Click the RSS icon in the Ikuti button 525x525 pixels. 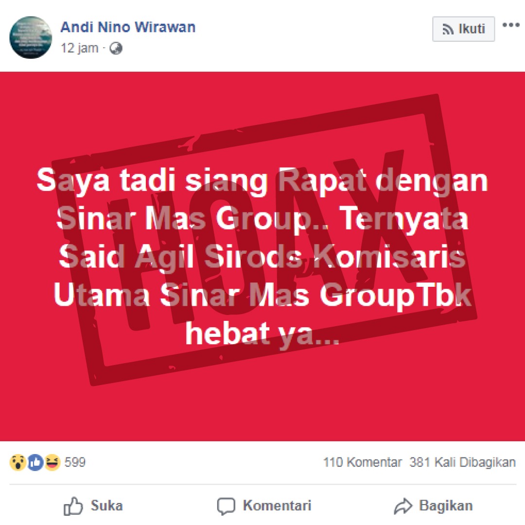(x=448, y=29)
